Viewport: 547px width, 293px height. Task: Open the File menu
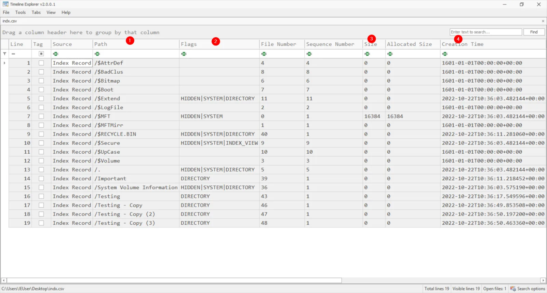6,12
